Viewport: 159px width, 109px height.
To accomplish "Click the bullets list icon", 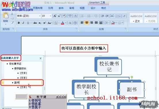I will point(82,16).
